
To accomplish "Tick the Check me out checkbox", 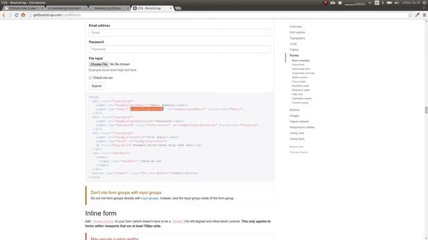I will coord(90,78).
